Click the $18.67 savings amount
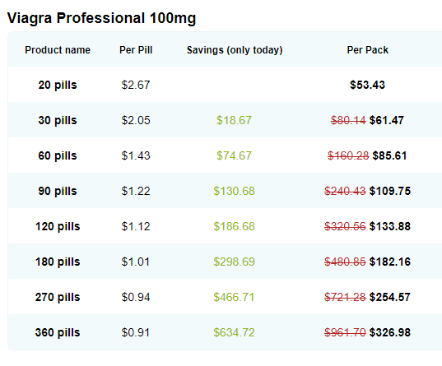Screen dimensions: 442x366 pos(234,120)
